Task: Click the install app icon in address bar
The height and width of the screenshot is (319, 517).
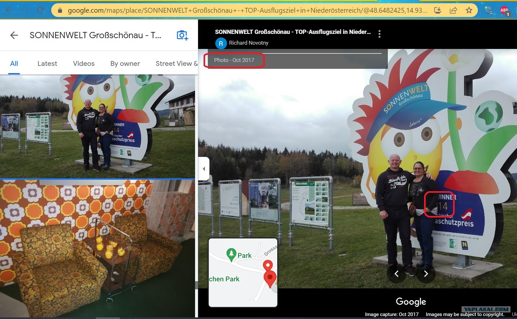Action: (438, 10)
